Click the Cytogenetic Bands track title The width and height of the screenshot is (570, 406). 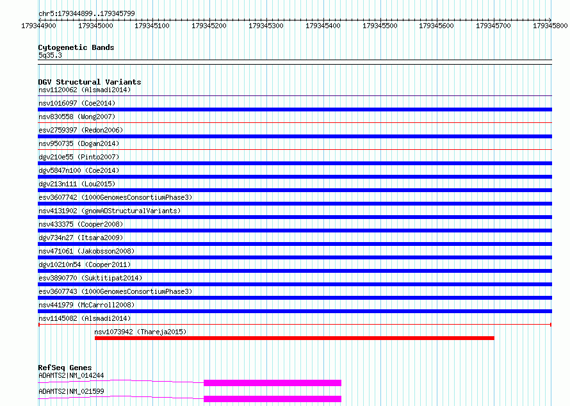(x=76, y=47)
